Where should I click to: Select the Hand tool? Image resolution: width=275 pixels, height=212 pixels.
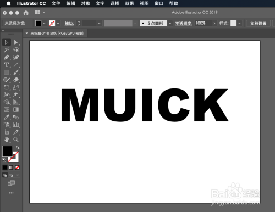coord(7,140)
